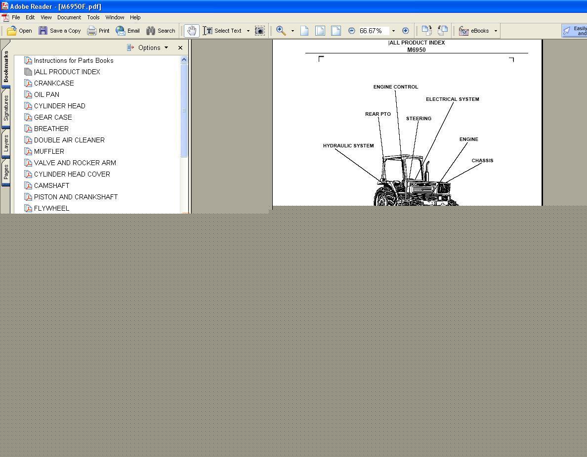Image resolution: width=587 pixels, height=457 pixels.
Task: Select the FLYWHEEL bookmark
Action: (52, 208)
